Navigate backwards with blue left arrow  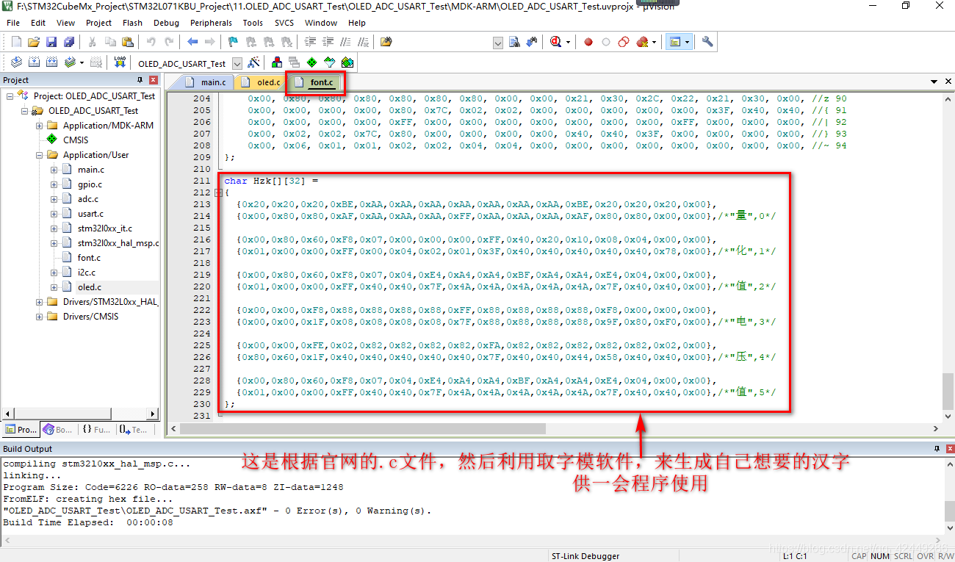pos(192,42)
